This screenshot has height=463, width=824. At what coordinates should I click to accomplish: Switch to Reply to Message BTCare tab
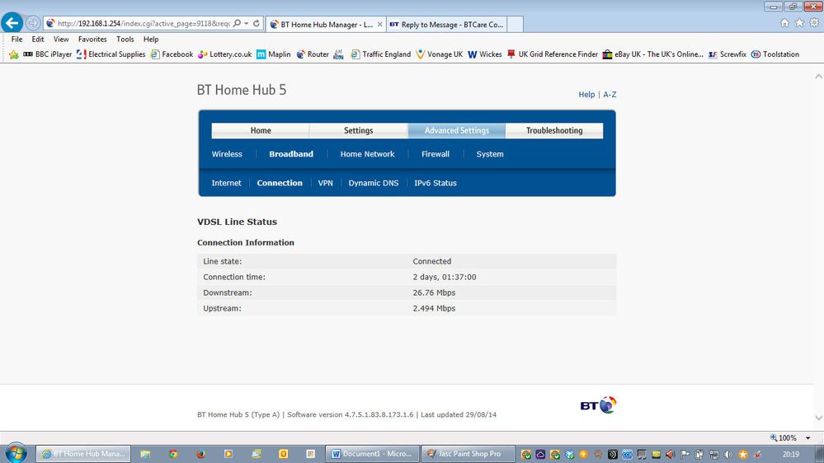447,25
